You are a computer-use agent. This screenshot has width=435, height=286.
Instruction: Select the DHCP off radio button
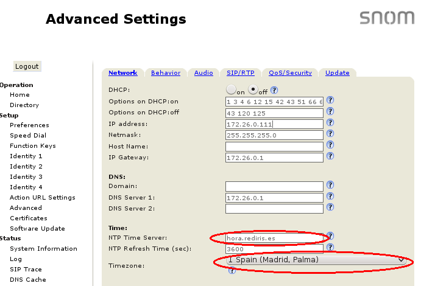(x=253, y=89)
